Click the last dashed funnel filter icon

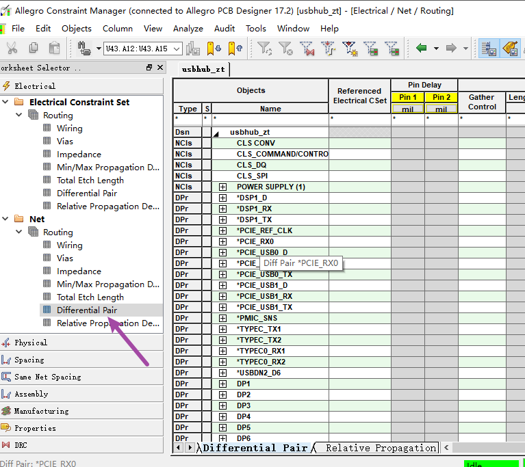click(x=392, y=49)
